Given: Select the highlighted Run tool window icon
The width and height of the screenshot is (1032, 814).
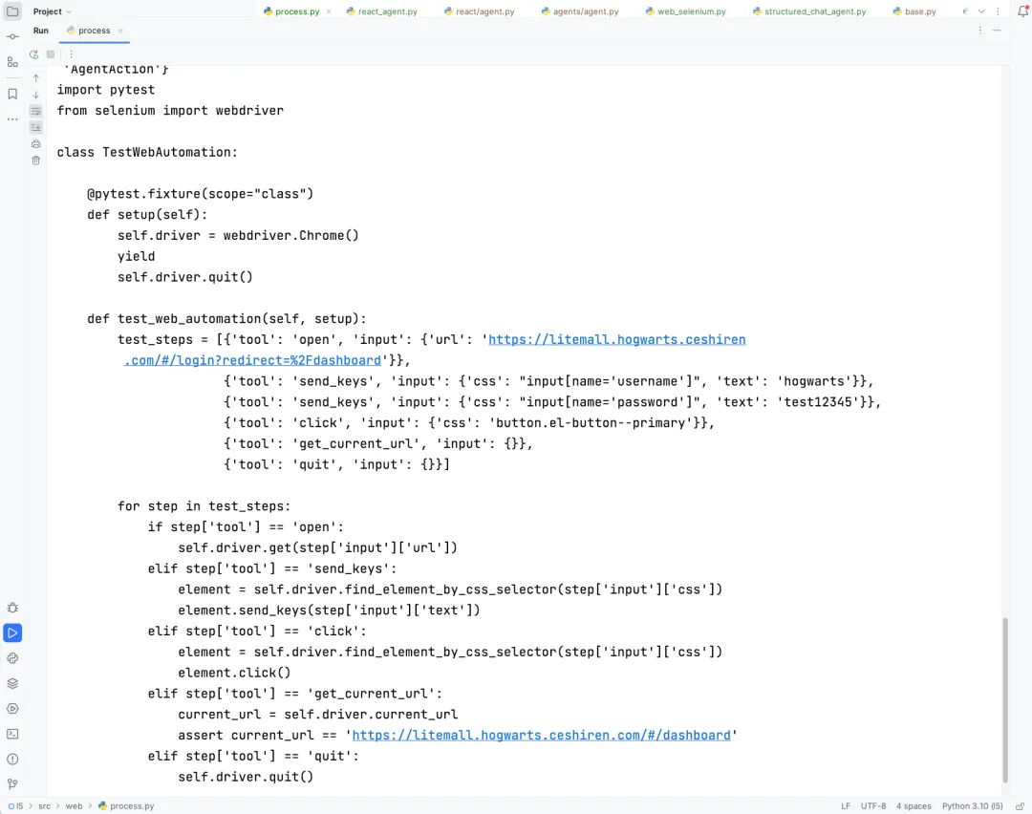Looking at the screenshot, I should point(12,633).
